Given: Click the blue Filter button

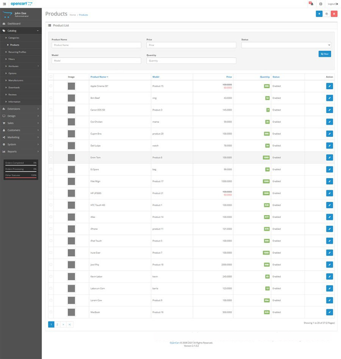Looking at the screenshot, I should click(325, 54).
